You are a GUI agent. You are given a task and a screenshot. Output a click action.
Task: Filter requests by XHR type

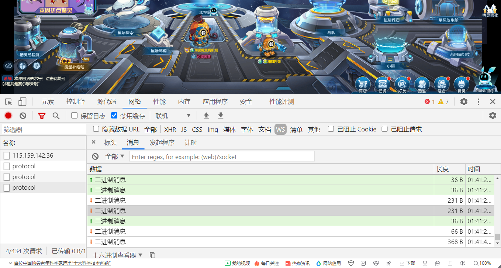170,130
